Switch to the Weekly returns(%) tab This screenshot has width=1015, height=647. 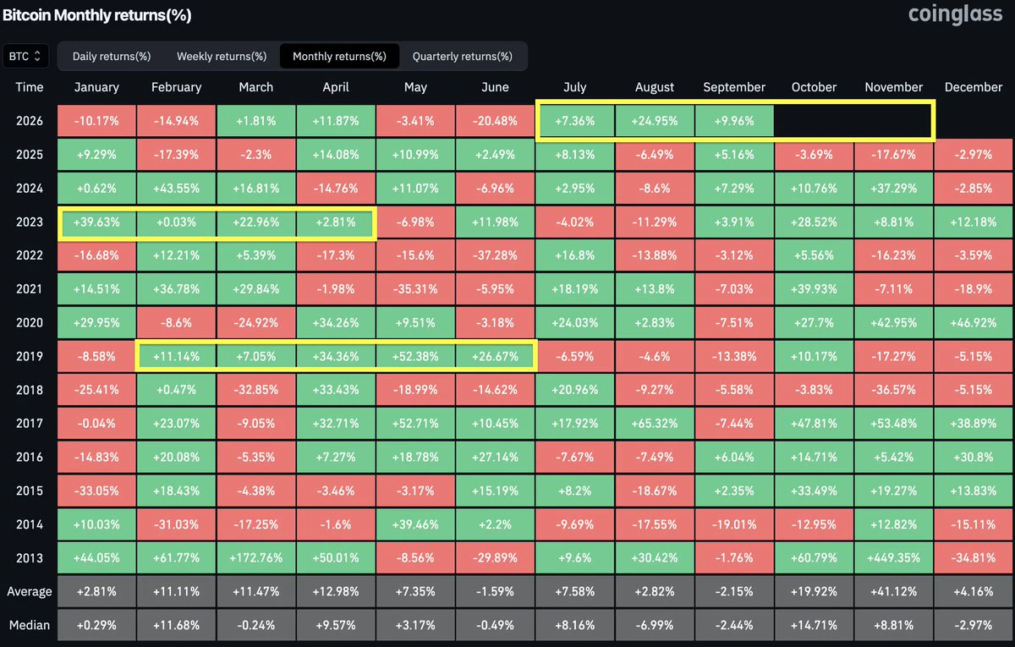tap(220, 57)
